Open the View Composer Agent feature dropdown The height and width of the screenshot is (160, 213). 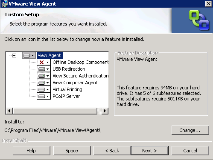[x=44, y=83]
